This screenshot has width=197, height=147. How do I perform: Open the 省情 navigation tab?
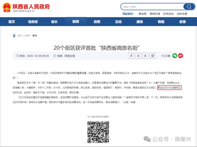[x=182, y=22]
